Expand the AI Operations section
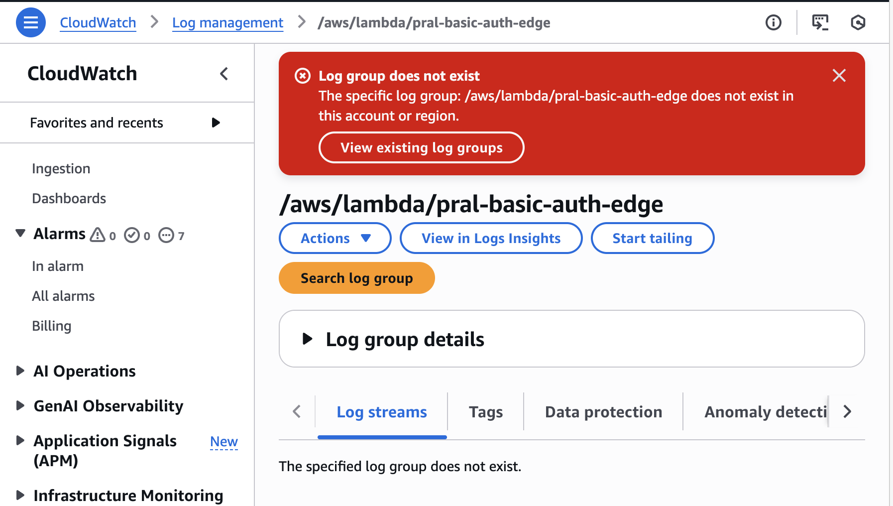893x506 pixels. 20,371
